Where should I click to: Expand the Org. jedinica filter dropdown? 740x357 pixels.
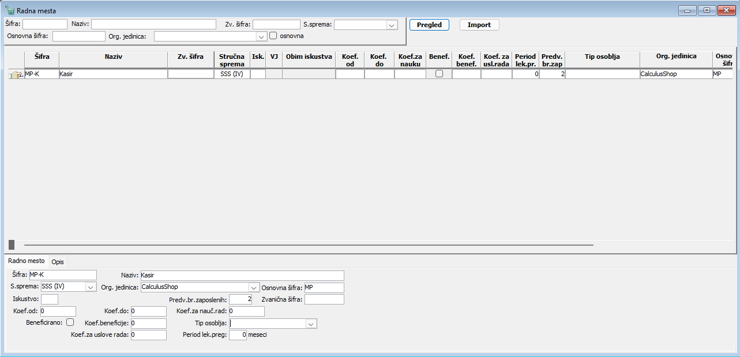(261, 36)
